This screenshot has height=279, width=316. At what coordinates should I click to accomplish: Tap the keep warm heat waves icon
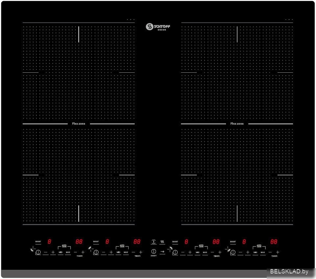(162, 242)
